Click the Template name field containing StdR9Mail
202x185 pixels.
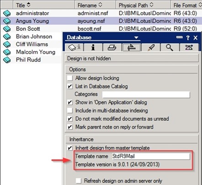pos(151,156)
